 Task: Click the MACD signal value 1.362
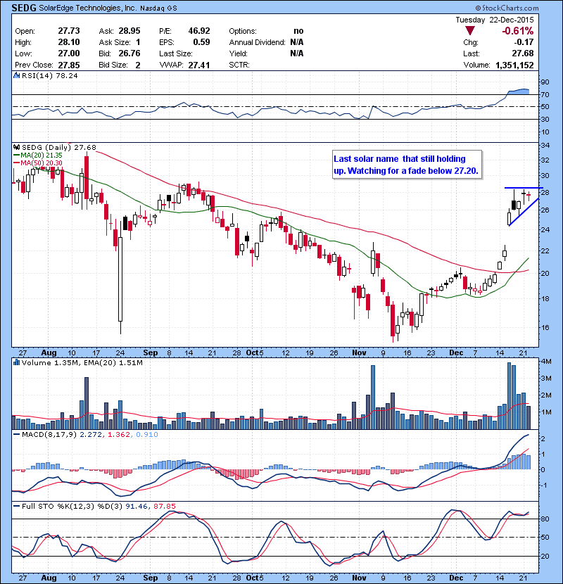tap(119, 435)
